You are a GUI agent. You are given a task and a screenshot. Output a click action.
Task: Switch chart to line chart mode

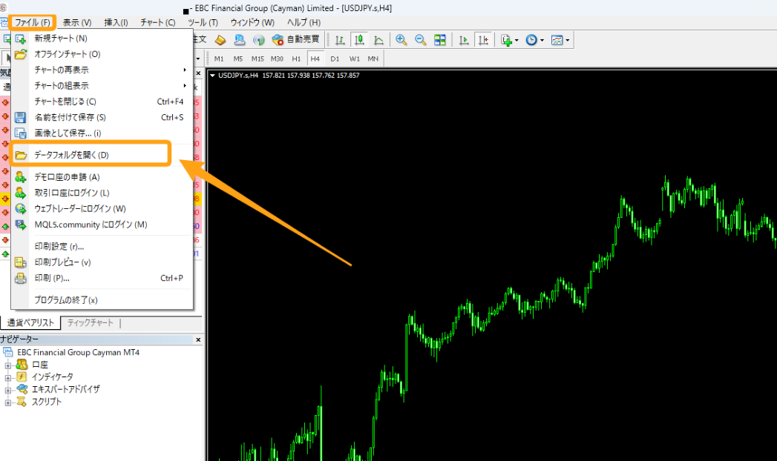click(378, 40)
